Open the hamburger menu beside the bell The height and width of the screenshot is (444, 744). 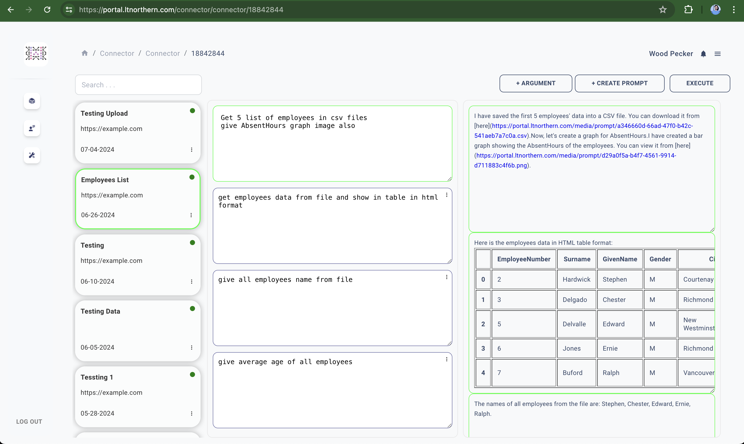coord(717,54)
